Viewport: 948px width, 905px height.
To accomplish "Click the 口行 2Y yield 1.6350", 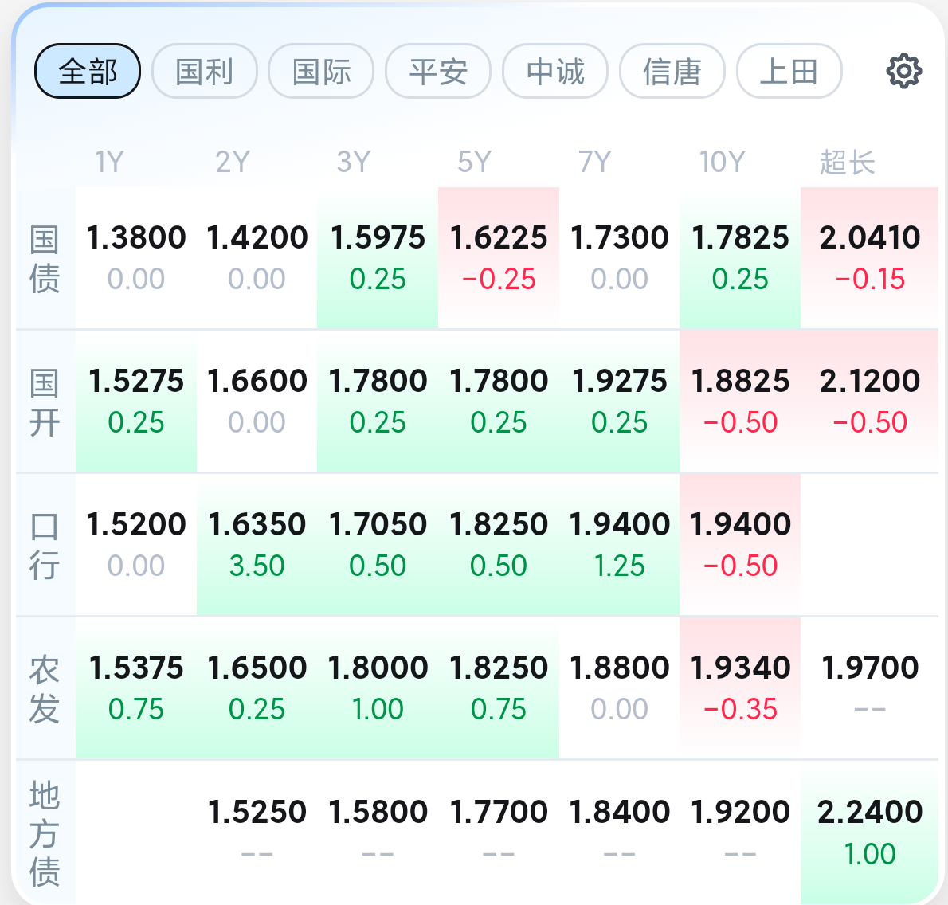I will pos(257,545).
